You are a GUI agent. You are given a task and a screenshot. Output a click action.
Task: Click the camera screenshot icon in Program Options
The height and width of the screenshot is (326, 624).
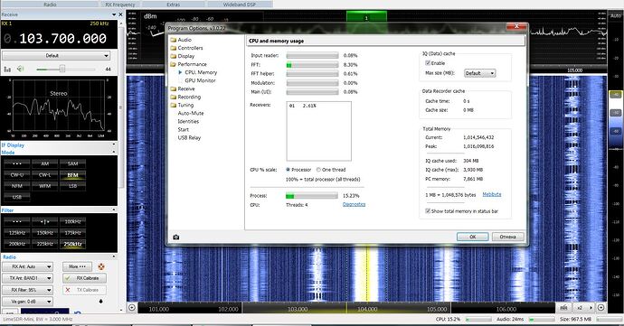[x=176, y=237]
